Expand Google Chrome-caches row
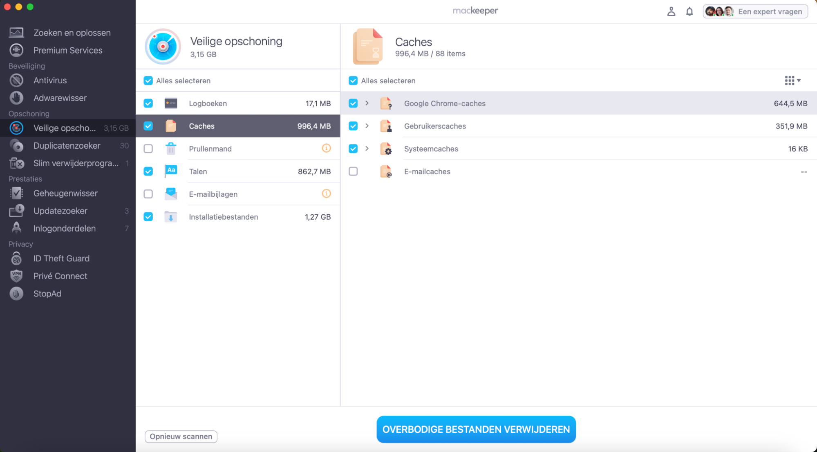This screenshot has height=452, width=817. point(367,103)
